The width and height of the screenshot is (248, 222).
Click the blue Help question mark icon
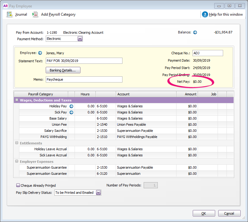204,14
